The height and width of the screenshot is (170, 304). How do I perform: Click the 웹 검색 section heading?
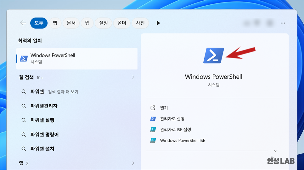point(26,78)
